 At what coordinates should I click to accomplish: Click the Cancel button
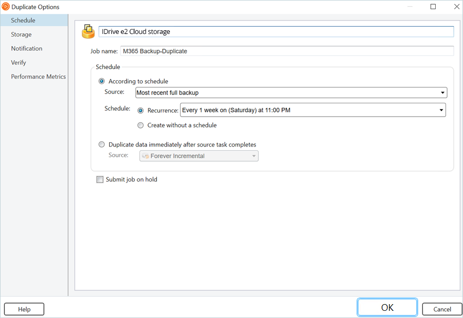(x=442, y=309)
